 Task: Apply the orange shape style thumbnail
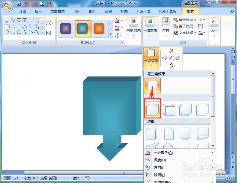[x=99, y=28]
